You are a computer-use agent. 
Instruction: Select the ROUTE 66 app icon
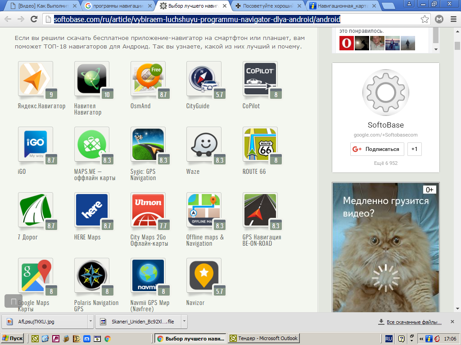[260, 144]
